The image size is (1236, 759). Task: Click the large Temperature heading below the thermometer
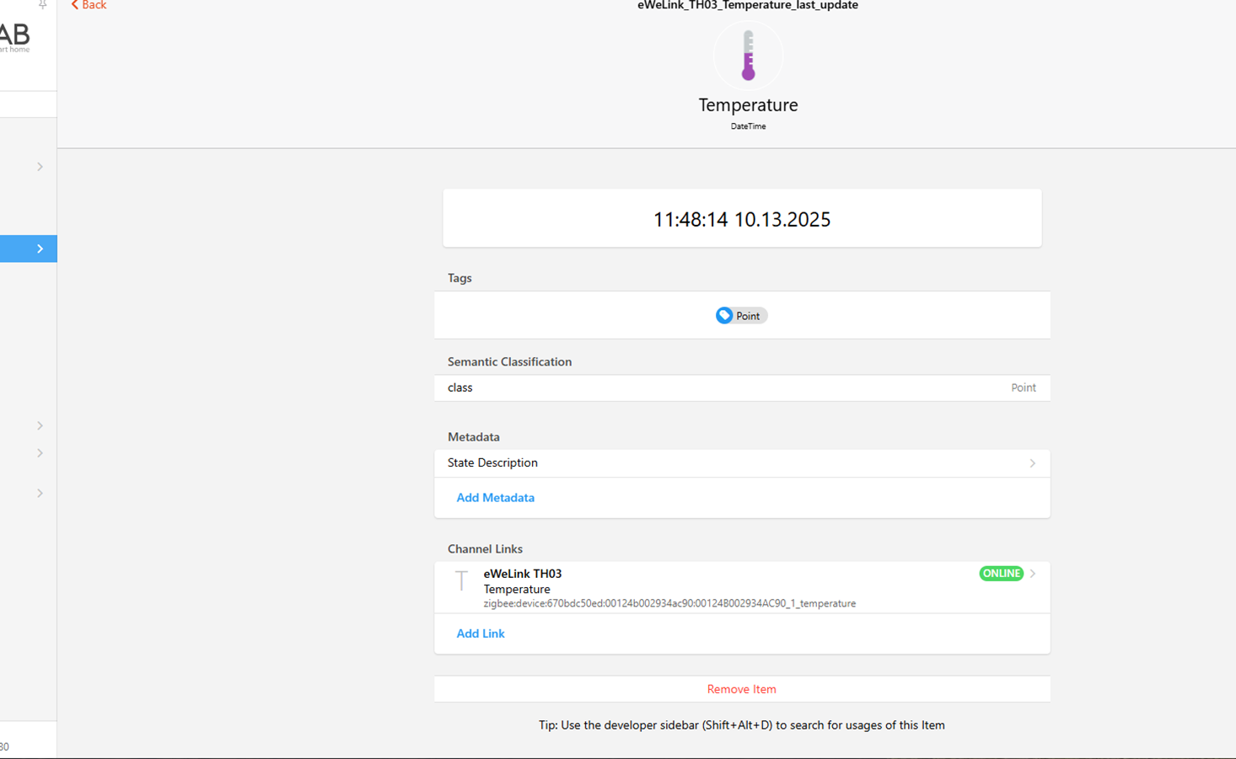[x=748, y=104]
